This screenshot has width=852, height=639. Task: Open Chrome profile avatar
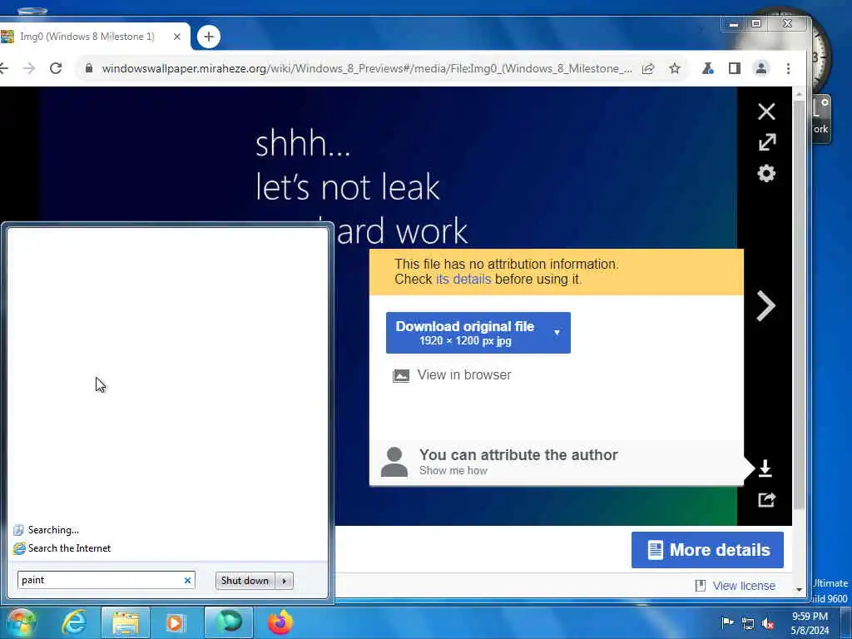(x=760, y=68)
